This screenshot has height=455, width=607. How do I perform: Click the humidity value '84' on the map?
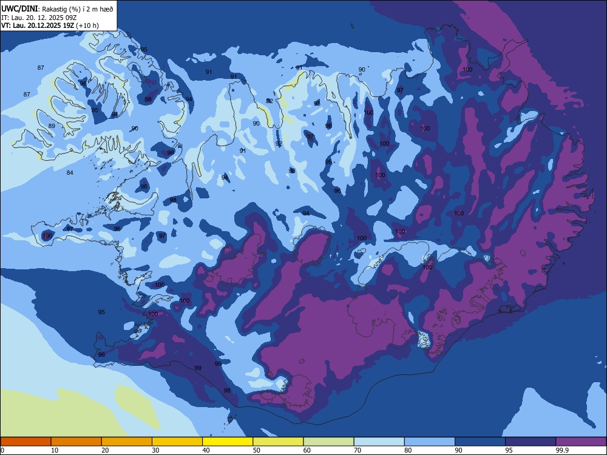coord(70,172)
